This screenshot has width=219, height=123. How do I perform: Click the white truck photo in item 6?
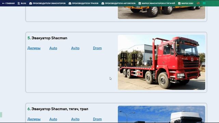coord(162,114)
